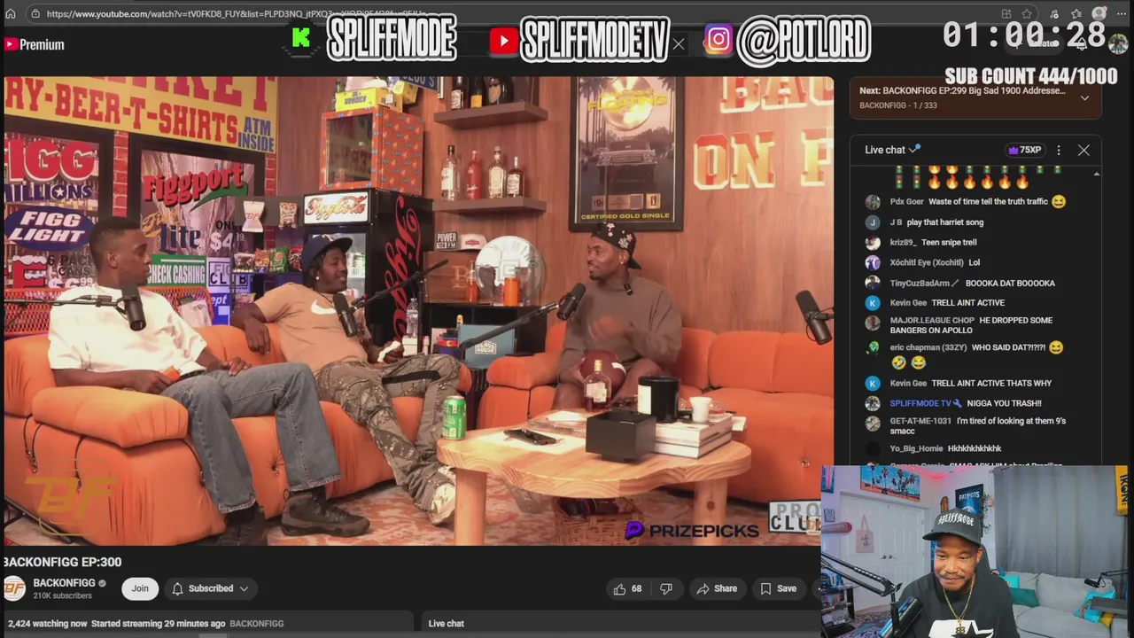Click the Xóchitl Eye 'Lol' message

[x=975, y=263]
